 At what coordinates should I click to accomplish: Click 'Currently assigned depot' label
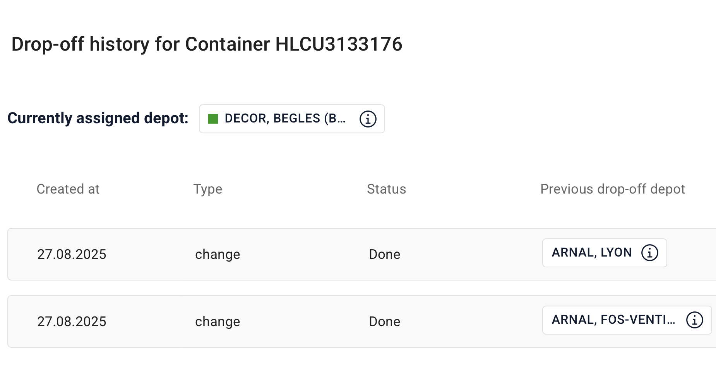tap(98, 118)
